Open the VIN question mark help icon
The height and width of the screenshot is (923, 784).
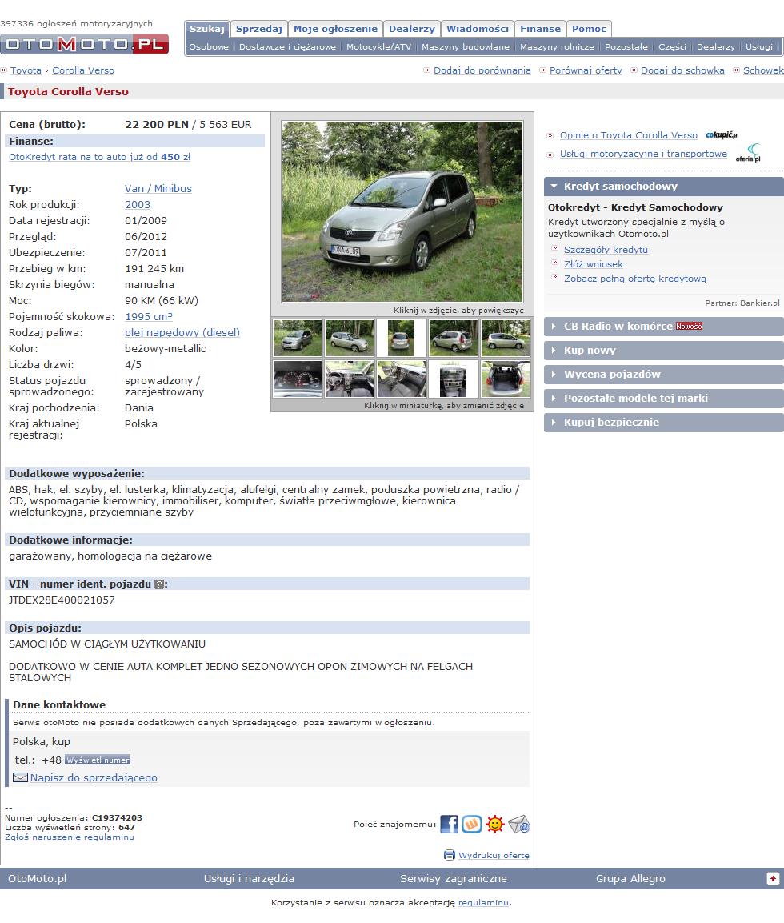[x=158, y=584]
